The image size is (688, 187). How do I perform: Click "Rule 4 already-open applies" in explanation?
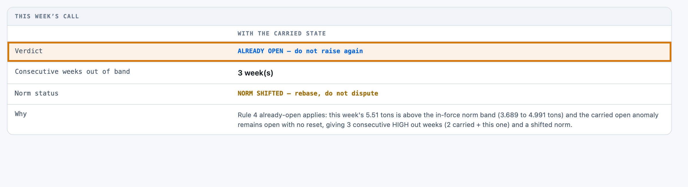282,115
